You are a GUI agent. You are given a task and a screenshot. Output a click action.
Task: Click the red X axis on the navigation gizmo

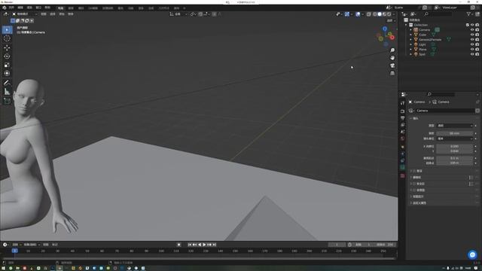pos(392,38)
